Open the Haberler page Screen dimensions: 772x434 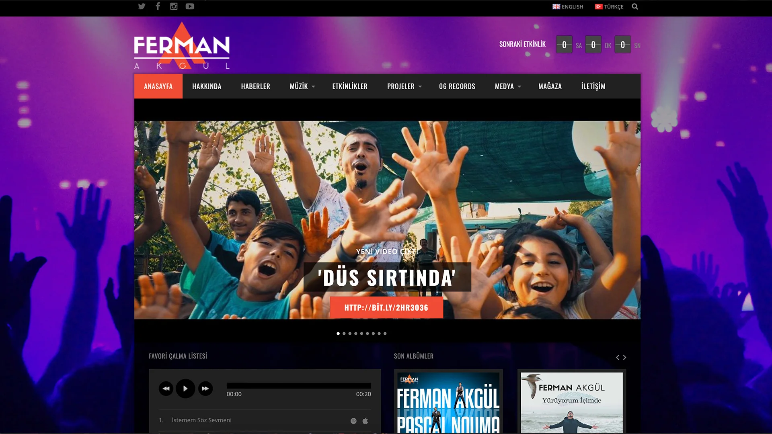click(x=256, y=86)
